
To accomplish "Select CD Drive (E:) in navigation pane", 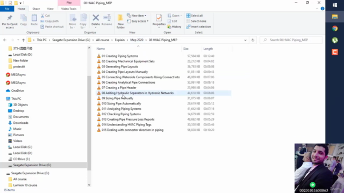I will [x=21, y=159].
